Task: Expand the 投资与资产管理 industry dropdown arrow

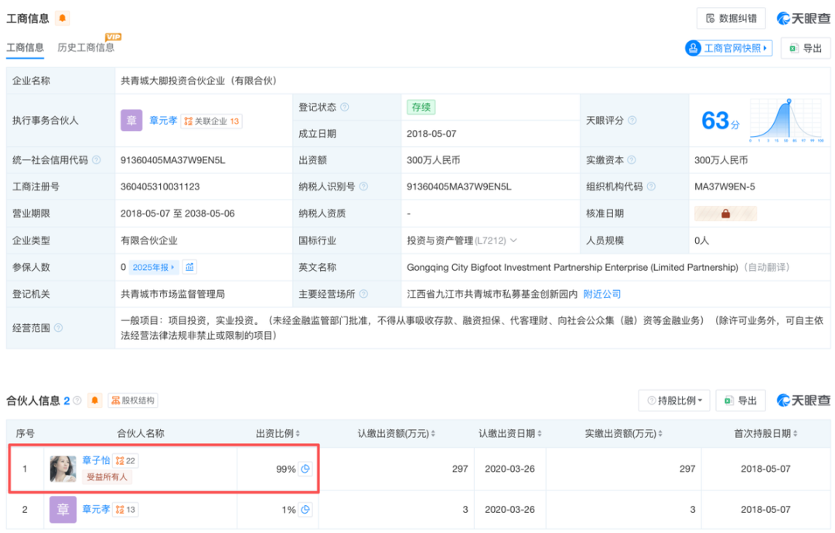Action: click(x=513, y=241)
